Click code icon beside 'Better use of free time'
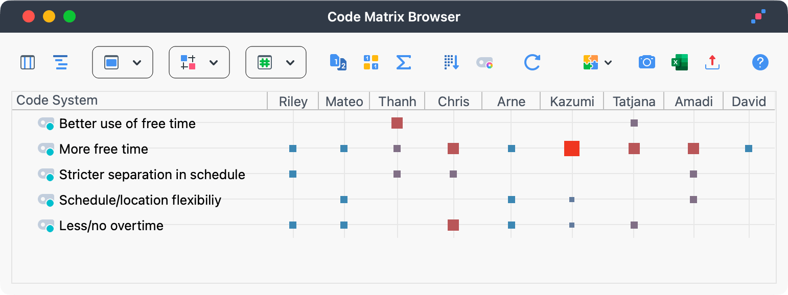 click(x=46, y=124)
